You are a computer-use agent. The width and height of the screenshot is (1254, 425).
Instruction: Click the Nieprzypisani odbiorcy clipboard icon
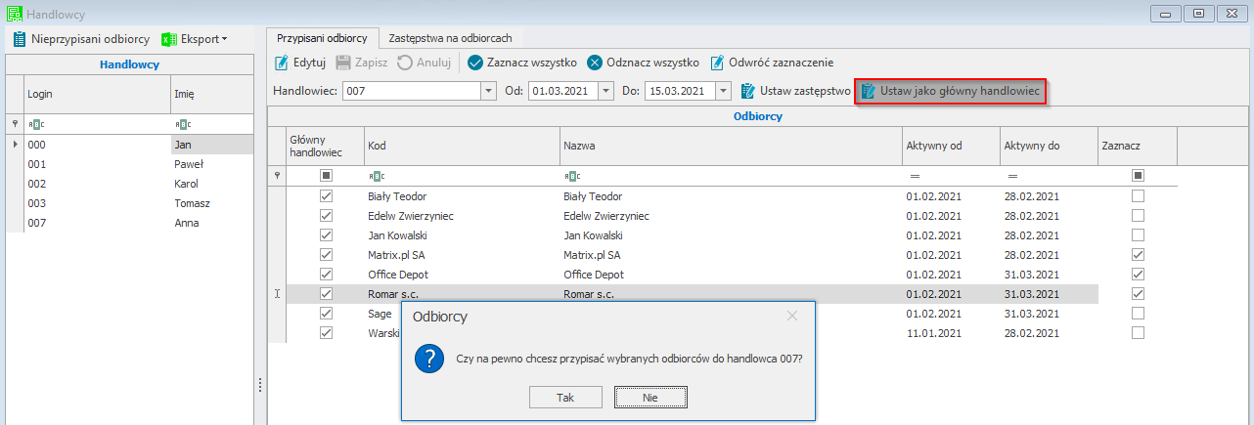coord(19,39)
